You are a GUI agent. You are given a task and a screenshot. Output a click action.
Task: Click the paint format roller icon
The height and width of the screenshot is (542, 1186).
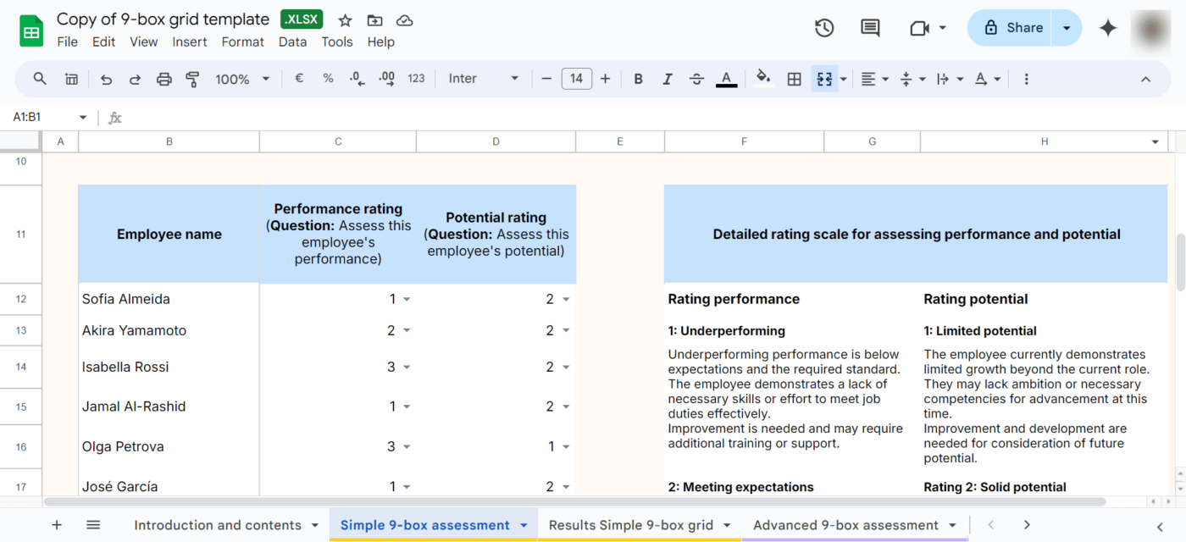click(x=193, y=79)
